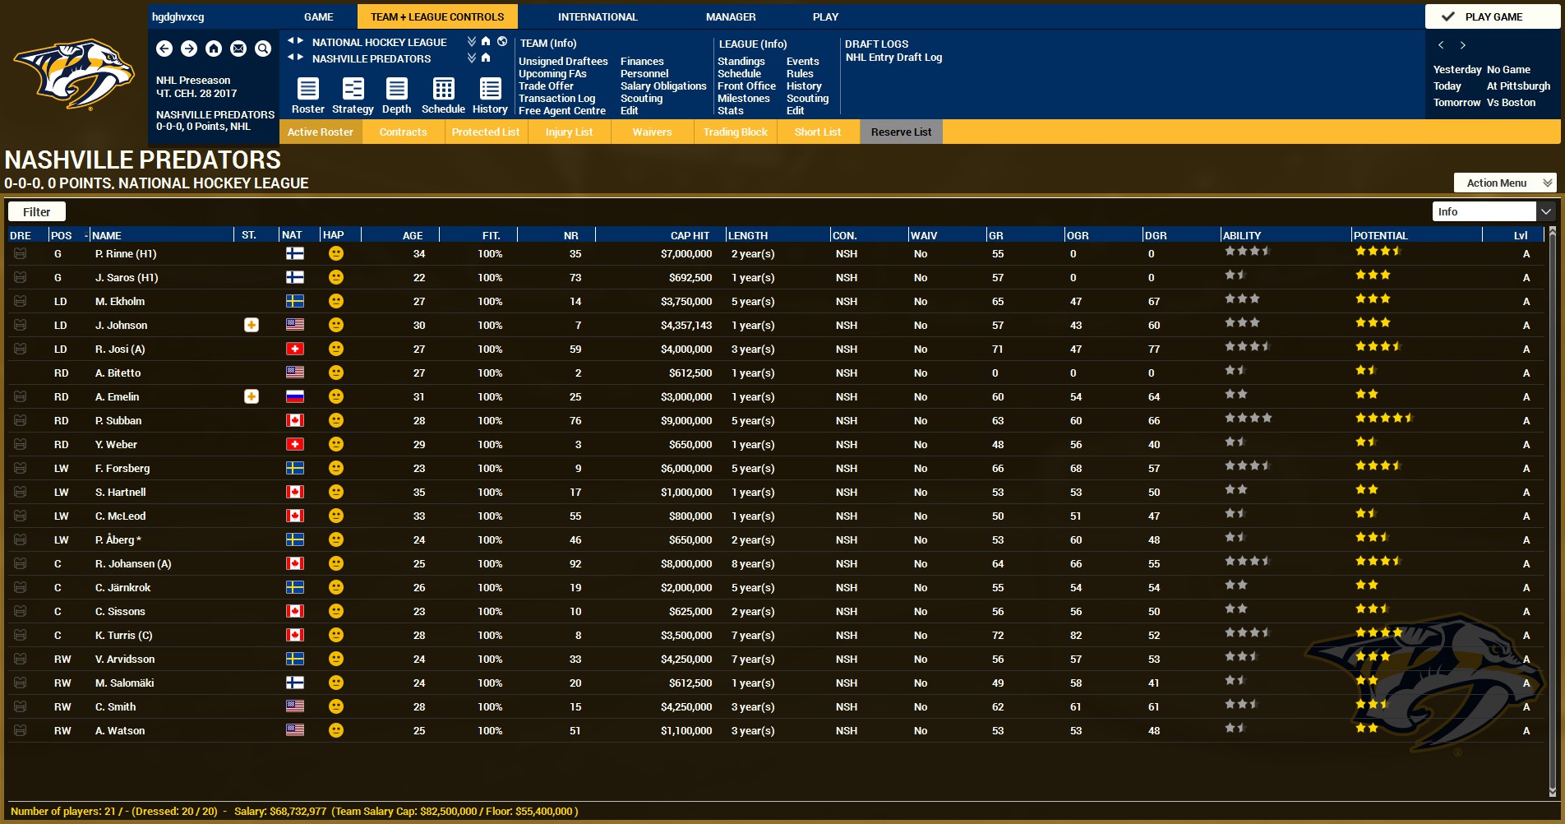
Task: Open the INTERNATIONAL menu
Action: pos(598,16)
